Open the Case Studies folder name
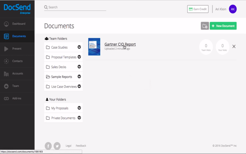Viewport: 246px width, 154px height. point(59,47)
